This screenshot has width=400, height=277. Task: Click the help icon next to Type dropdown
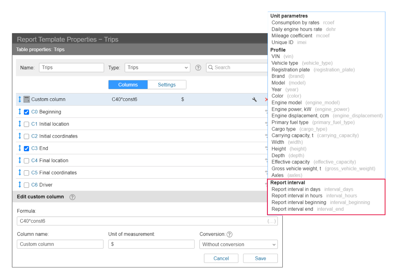tap(198, 68)
